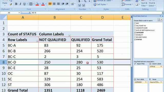
Task: Increase indent
Action: click(67, 4)
